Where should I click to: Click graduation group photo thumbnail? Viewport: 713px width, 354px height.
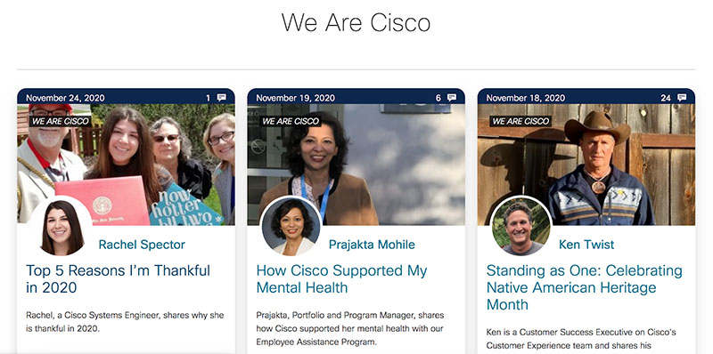pos(126,165)
